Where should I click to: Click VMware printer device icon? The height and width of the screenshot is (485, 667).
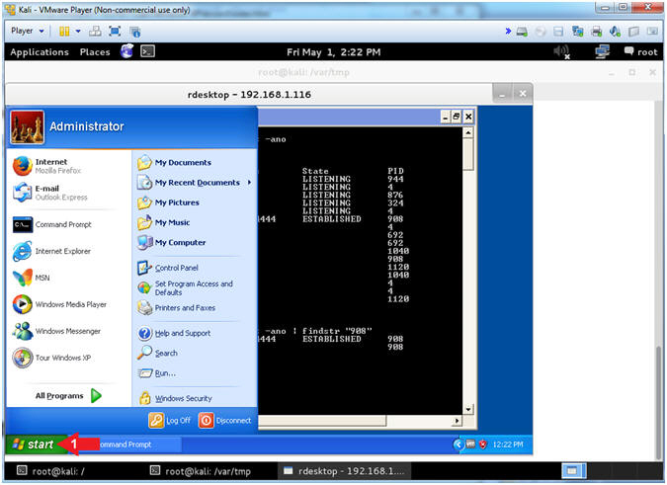click(597, 31)
